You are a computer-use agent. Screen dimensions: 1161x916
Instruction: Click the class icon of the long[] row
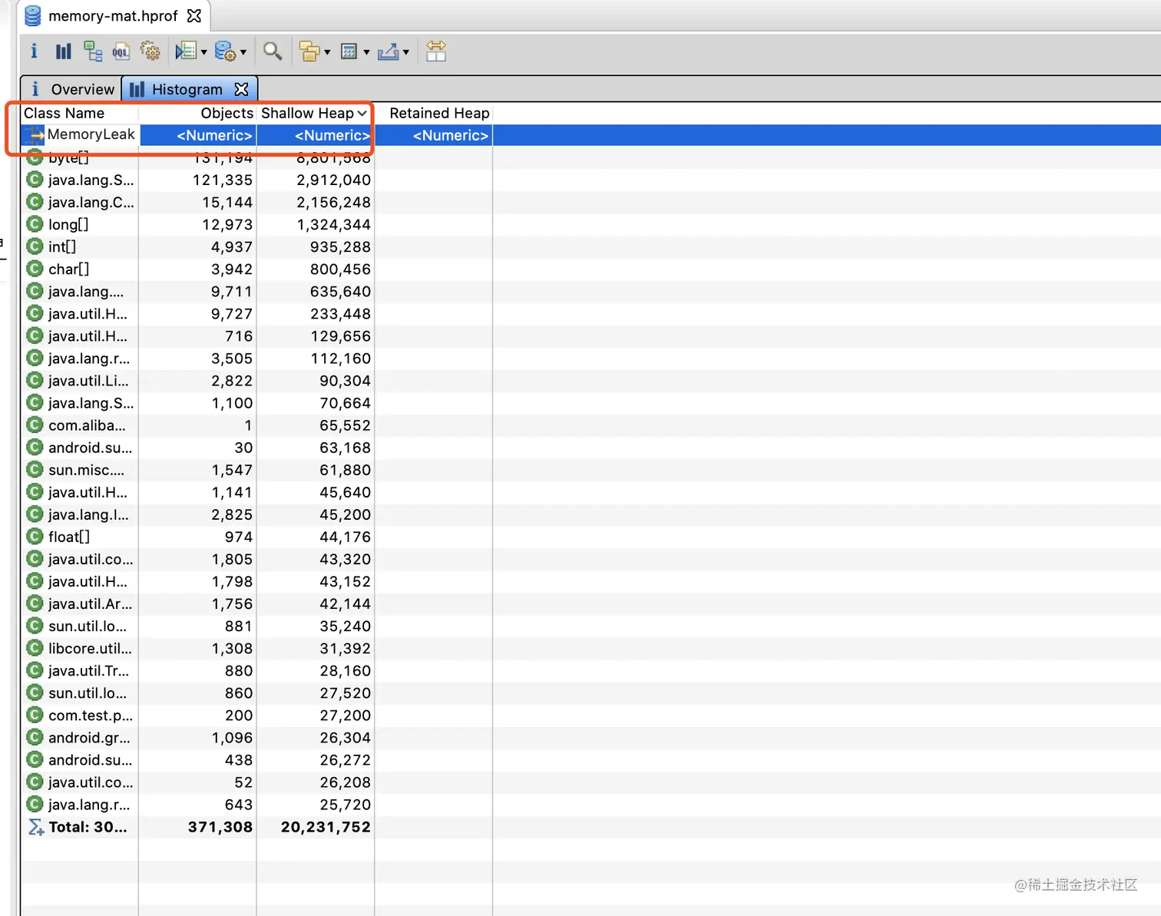click(x=35, y=224)
